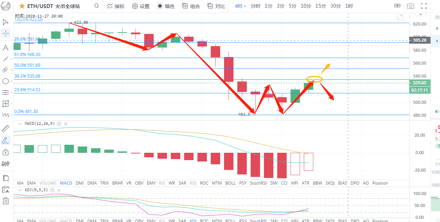The height and width of the screenshot is (222, 440).
Task: Select the crosshair cursor tool
Action: 6,34
